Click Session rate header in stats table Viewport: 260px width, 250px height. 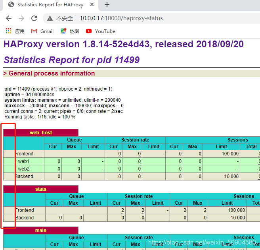coord(139,196)
